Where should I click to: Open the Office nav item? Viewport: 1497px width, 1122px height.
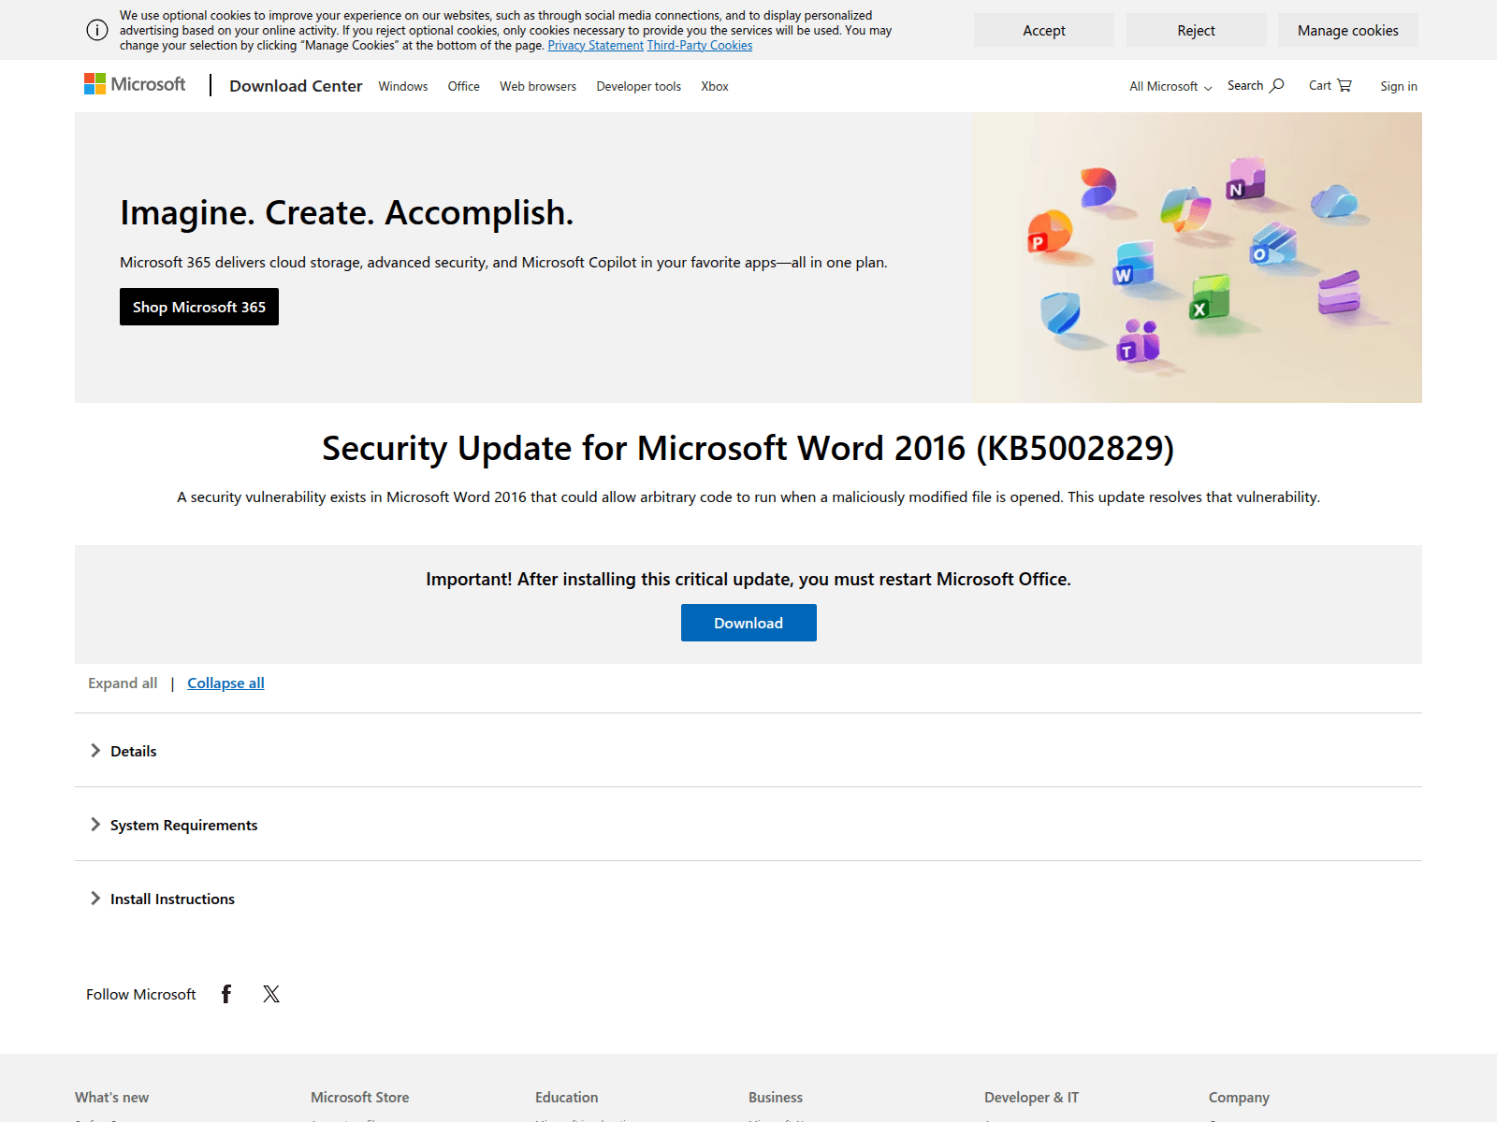click(464, 86)
